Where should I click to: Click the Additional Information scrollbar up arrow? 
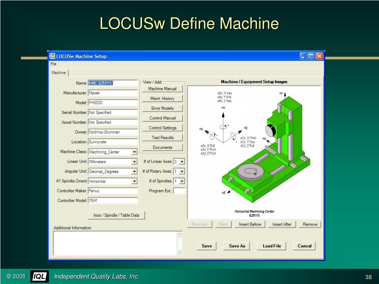[x=180, y=234]
